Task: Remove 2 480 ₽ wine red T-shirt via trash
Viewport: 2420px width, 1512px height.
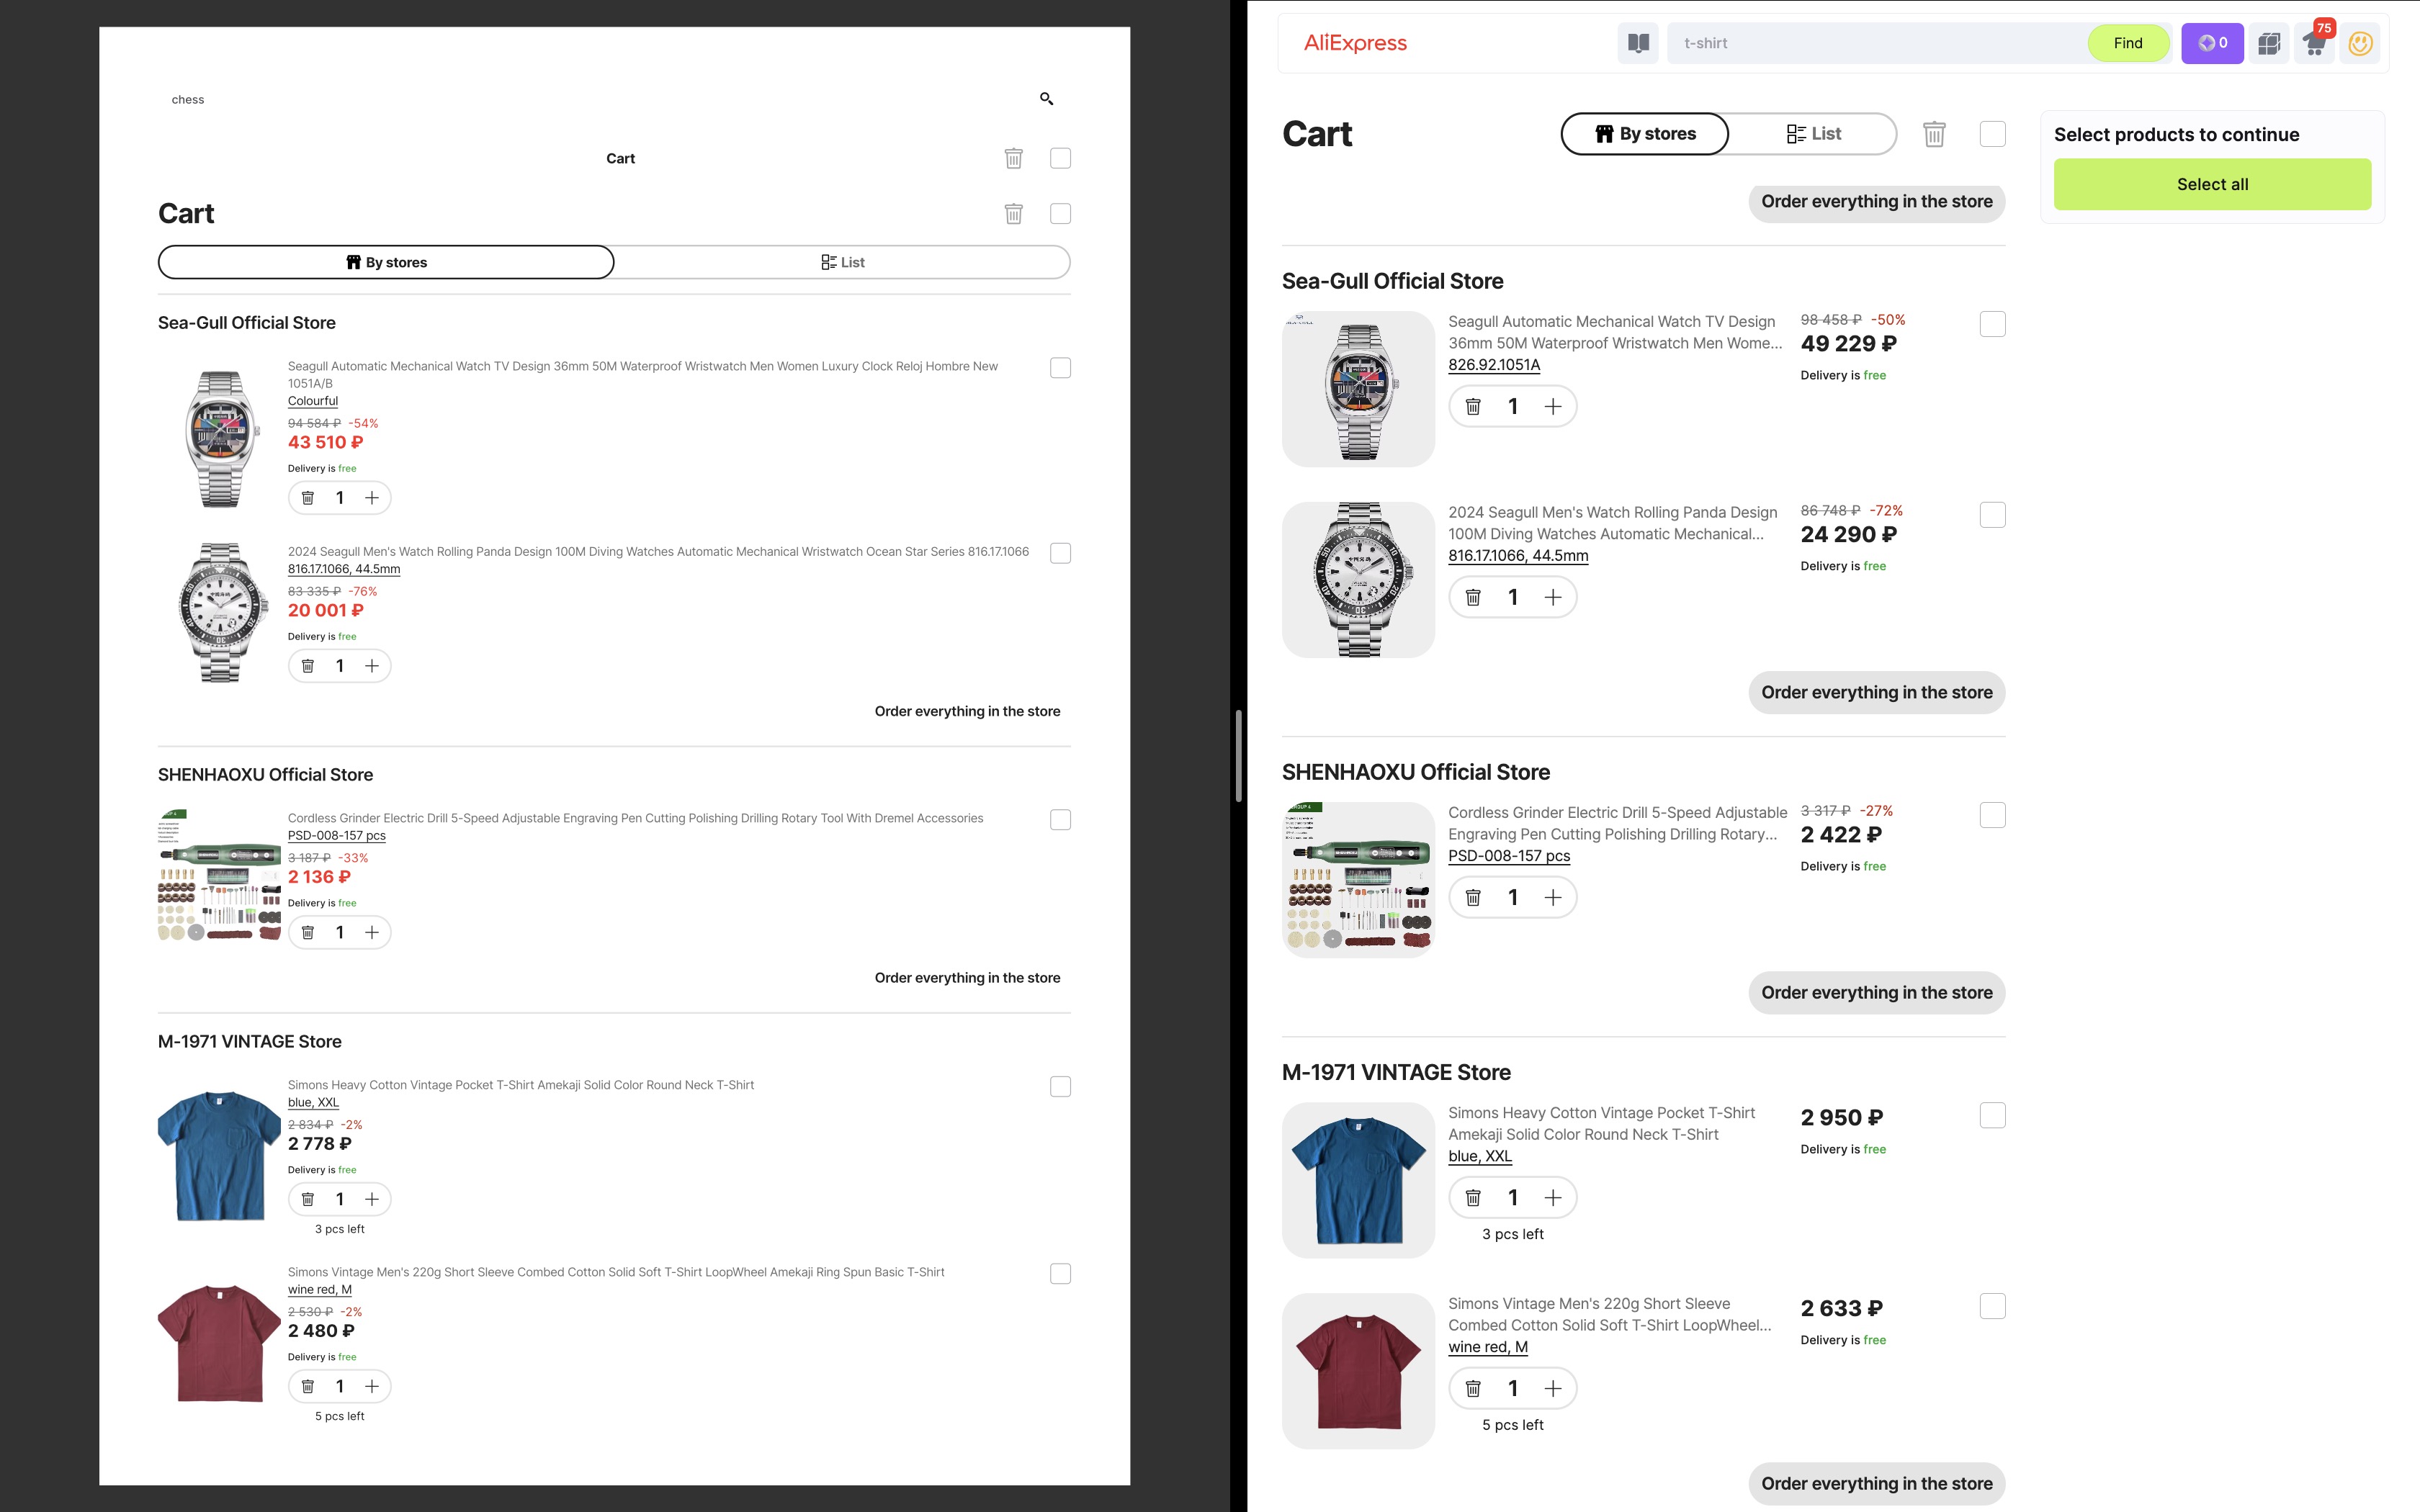Action: coord(308,1386)
